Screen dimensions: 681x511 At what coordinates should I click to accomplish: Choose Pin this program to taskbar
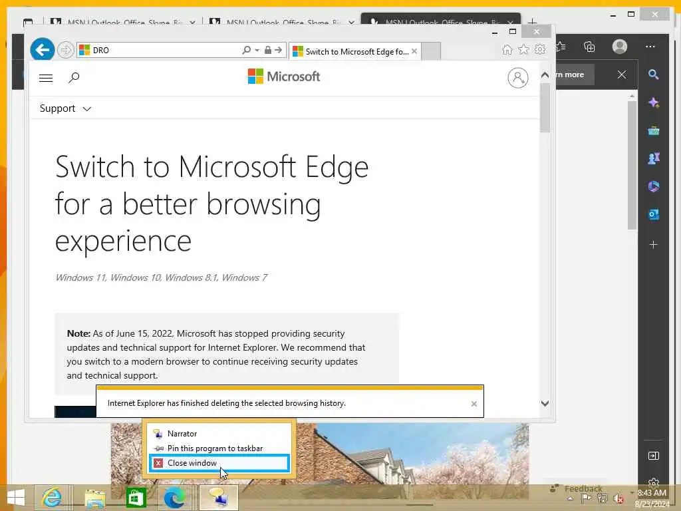click(219, 448)
